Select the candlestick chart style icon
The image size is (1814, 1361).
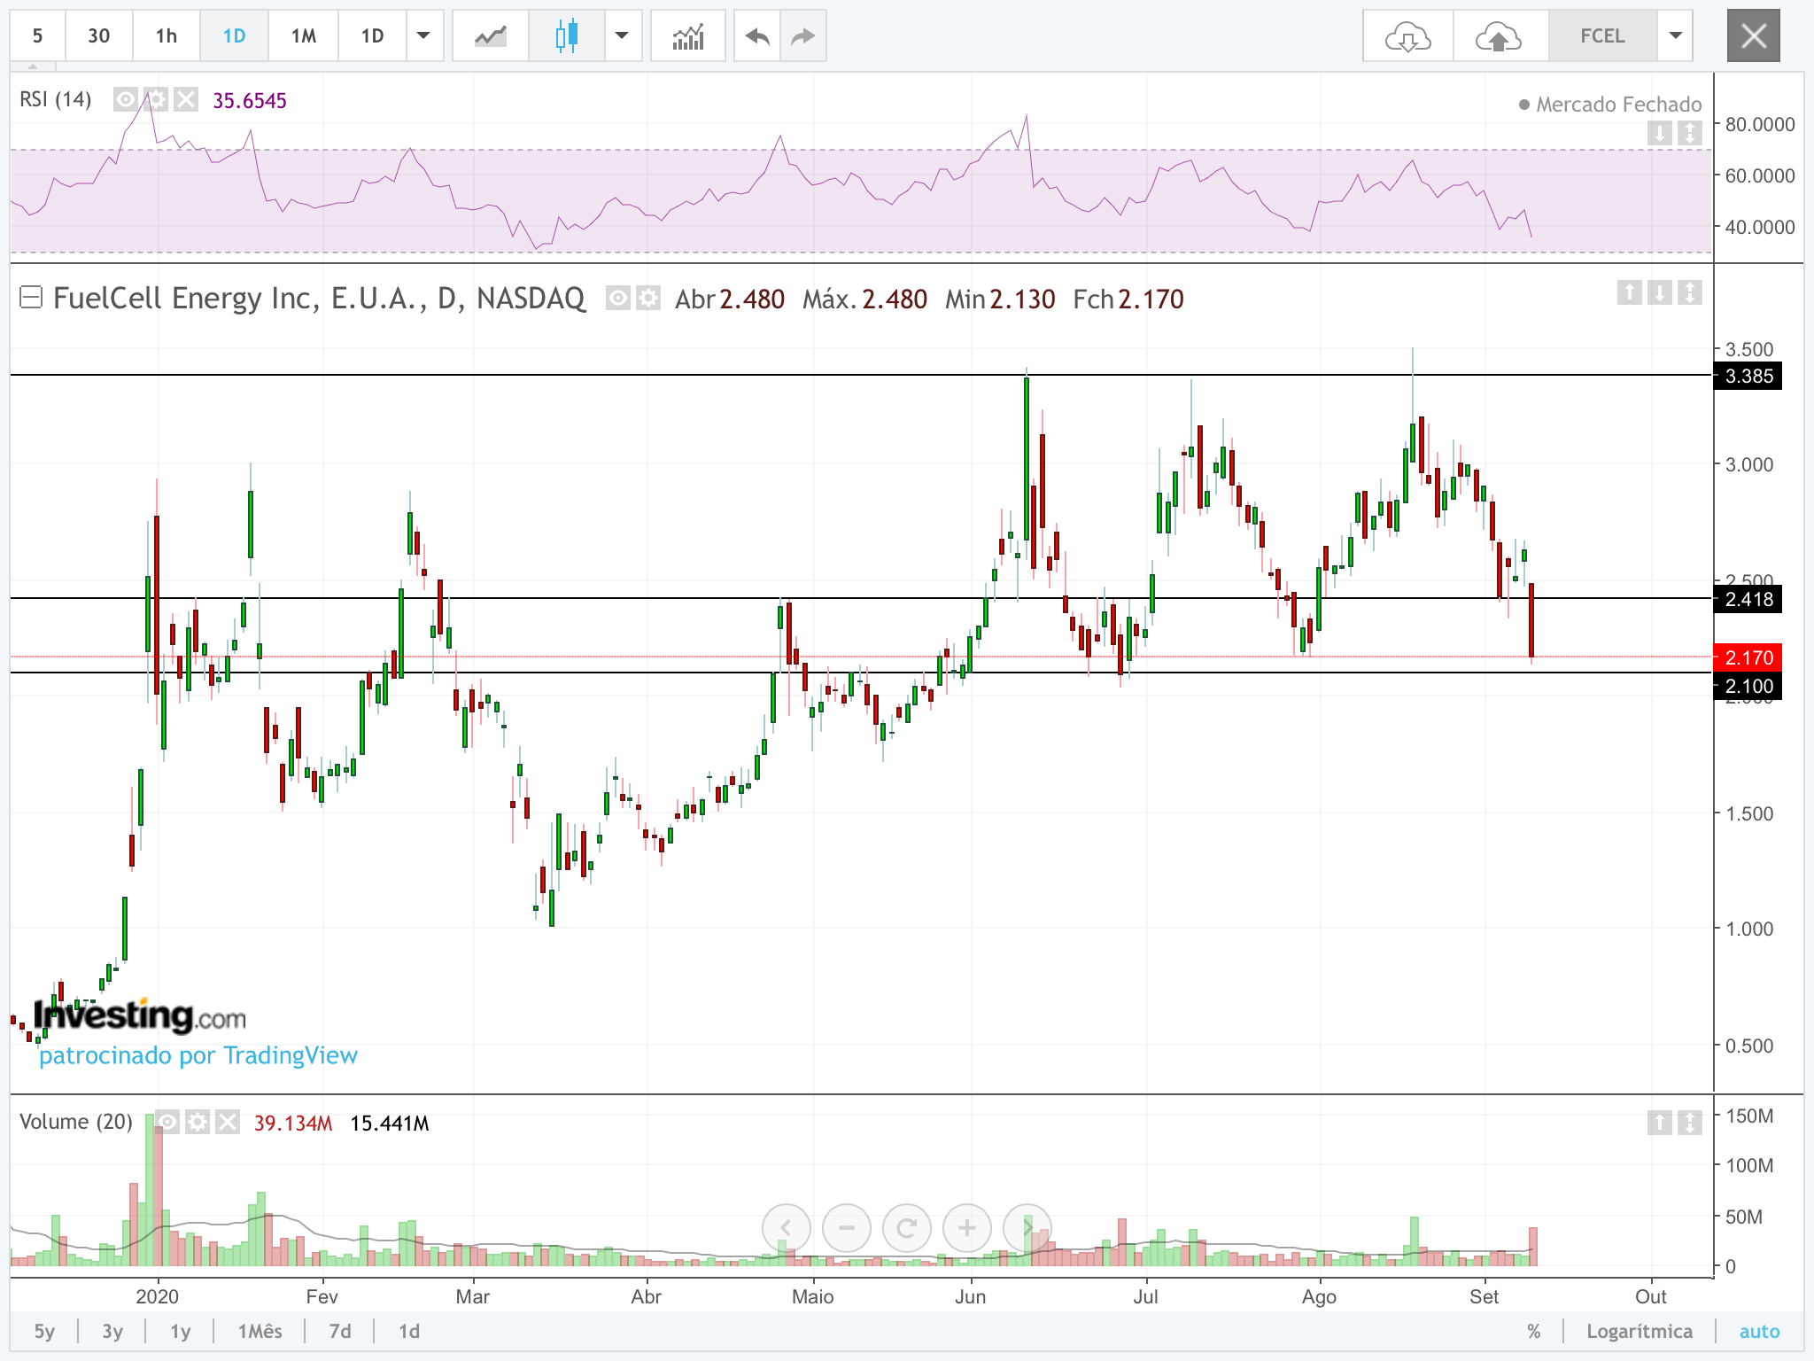[567, 36]
